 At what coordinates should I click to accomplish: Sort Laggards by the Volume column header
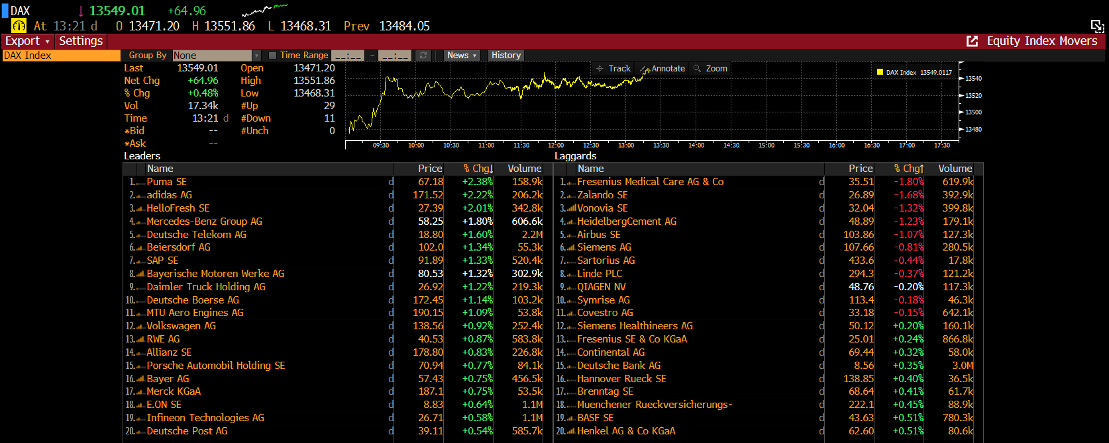(955, 169)
